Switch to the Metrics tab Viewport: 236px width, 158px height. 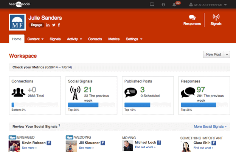[x=114, y=39]
